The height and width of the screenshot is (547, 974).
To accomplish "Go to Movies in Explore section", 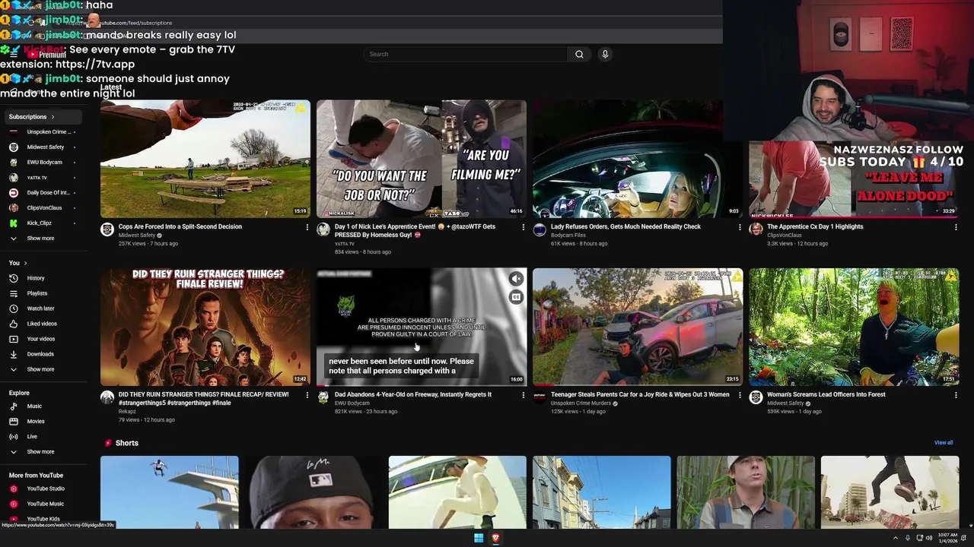I will (x=36, y=422).
